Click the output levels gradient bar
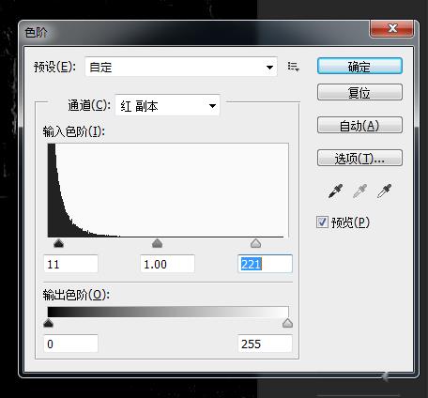Screen dimensions: 428x398 pyautogui.click(x=168, y=312)
